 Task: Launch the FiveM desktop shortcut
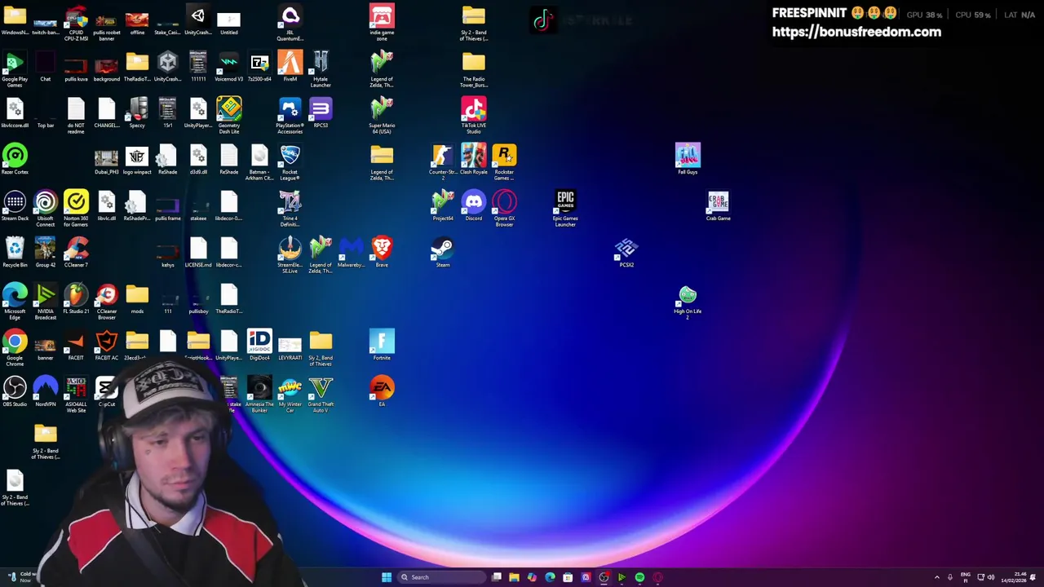pos(290,67)
